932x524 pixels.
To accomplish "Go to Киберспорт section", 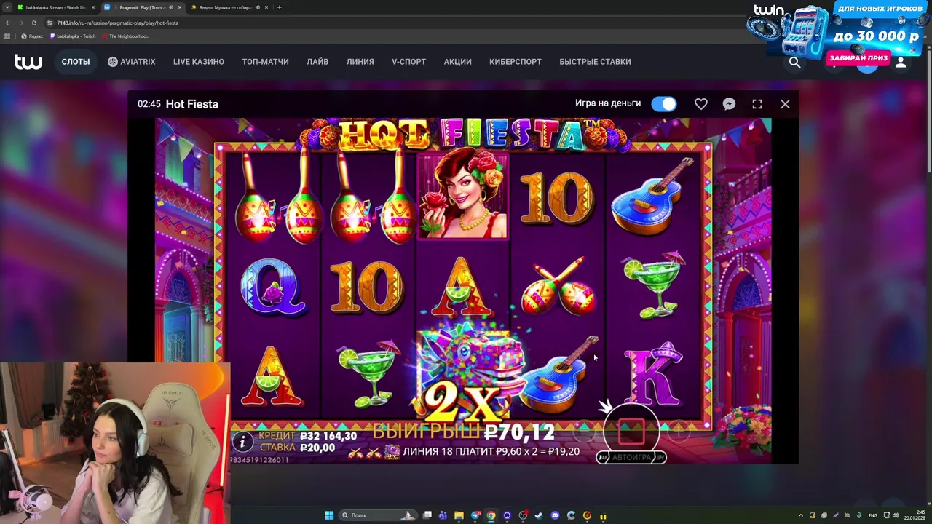I will 516,62.
